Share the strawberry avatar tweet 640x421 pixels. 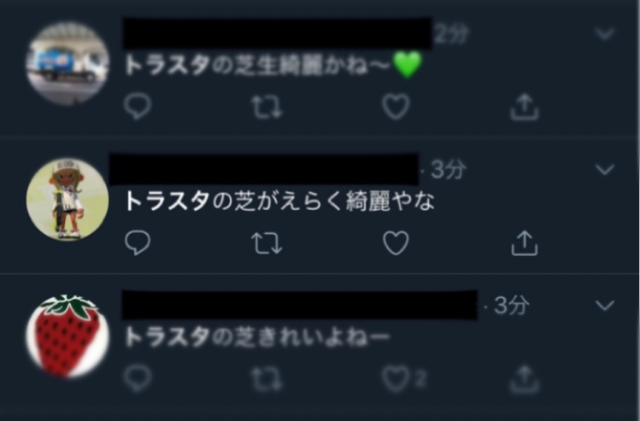(x=525, y=379)
